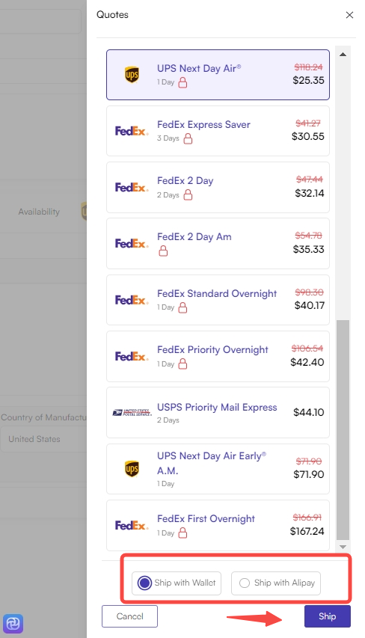This screenshot has width=365, height=638.
Task: Click the lock icon under FedEx 2 Day Am
Action: [163, 251]
